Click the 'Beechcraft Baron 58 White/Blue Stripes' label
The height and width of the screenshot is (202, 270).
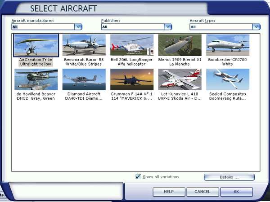pyautogui.click(x=84, y=62)
